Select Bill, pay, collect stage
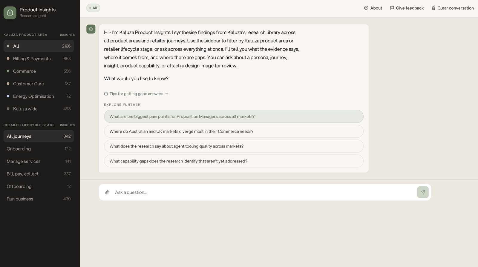The width and height of the screenshot is (478, 267). (39, 174)
